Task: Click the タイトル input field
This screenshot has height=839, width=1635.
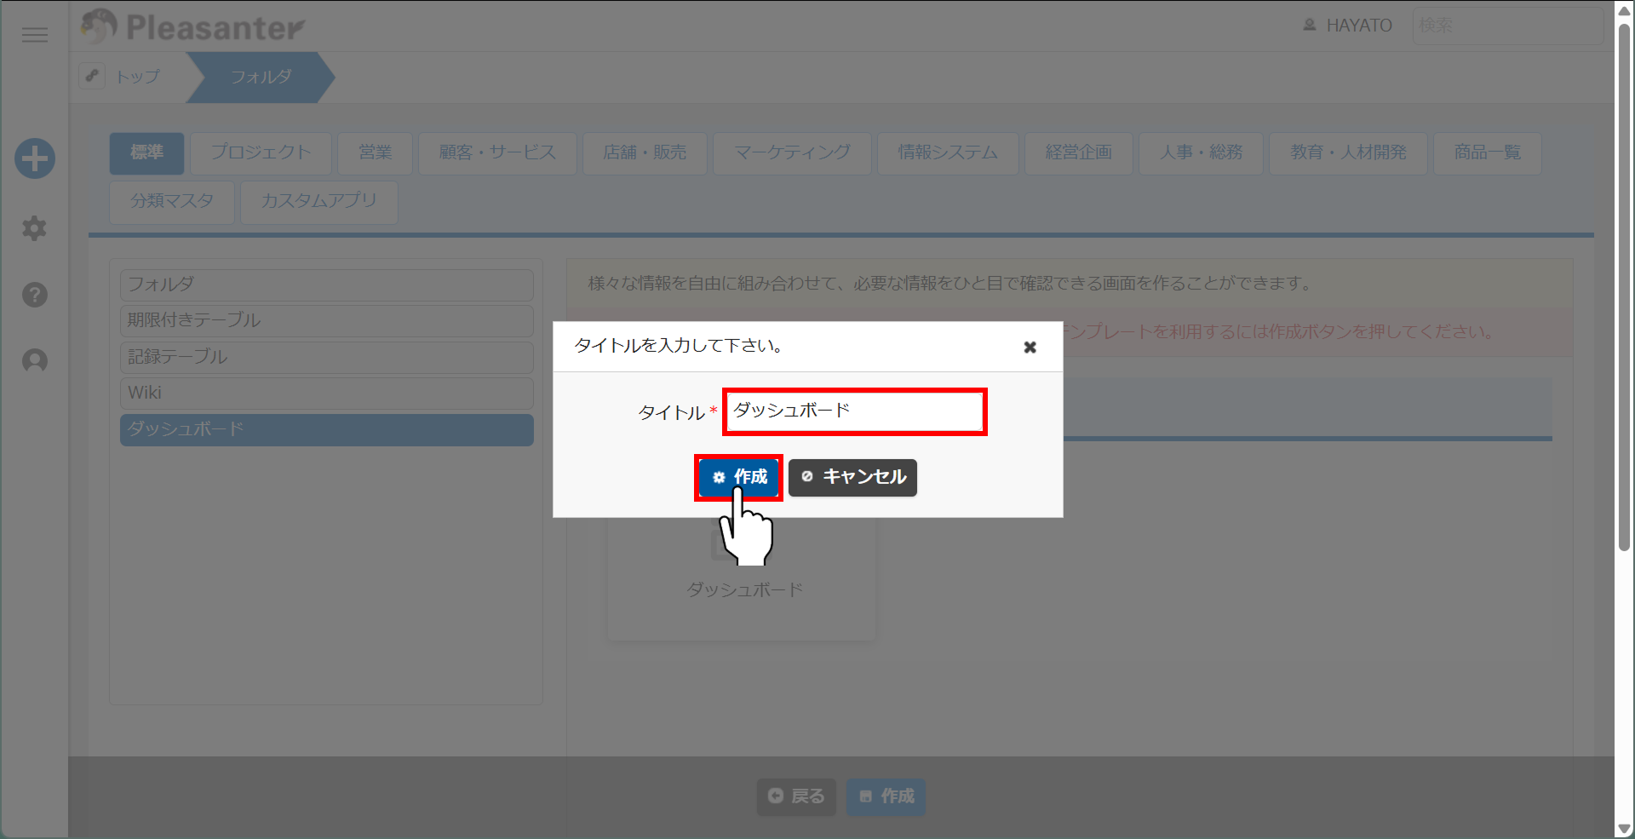Action: [855, 411]
